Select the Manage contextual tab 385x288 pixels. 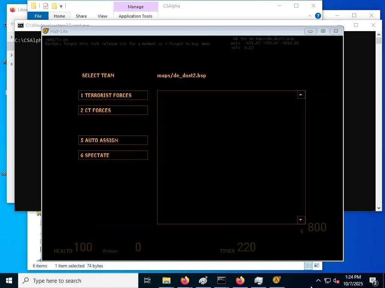click(135, 7)
